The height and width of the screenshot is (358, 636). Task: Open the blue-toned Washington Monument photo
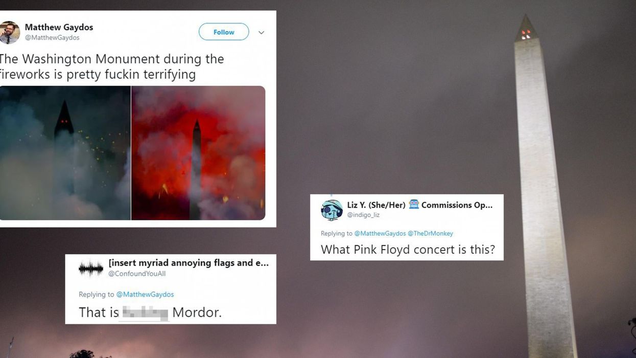pyautogui.click(x=65, y=153)
